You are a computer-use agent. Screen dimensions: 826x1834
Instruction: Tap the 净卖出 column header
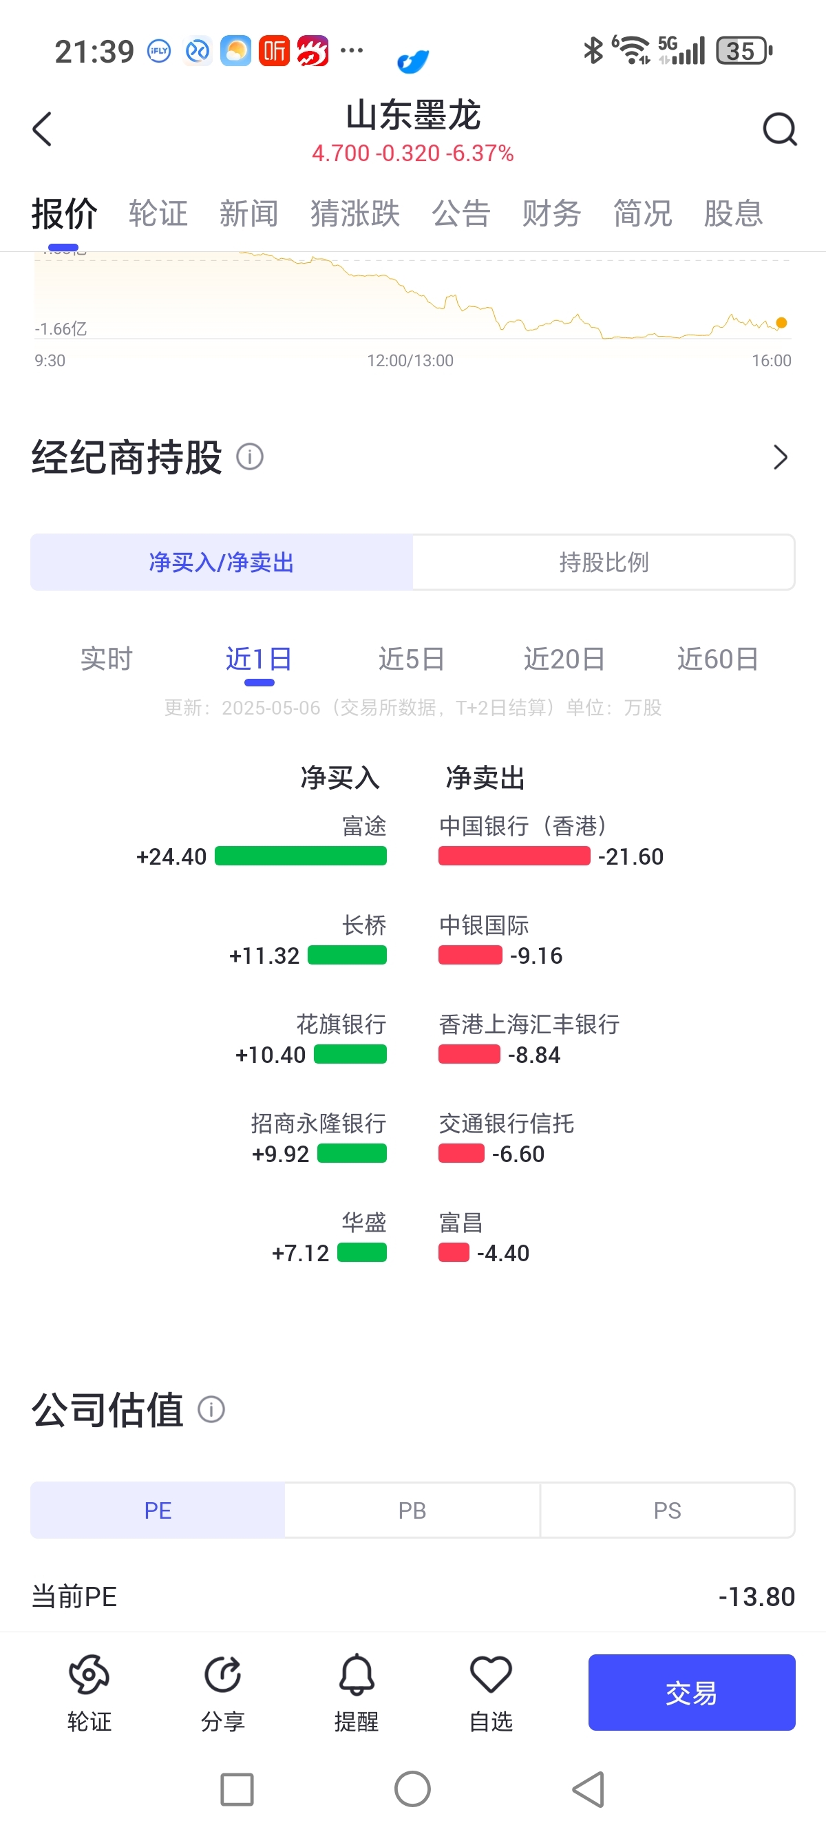[485, 777]
